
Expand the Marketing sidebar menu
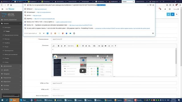pos(11,82)
